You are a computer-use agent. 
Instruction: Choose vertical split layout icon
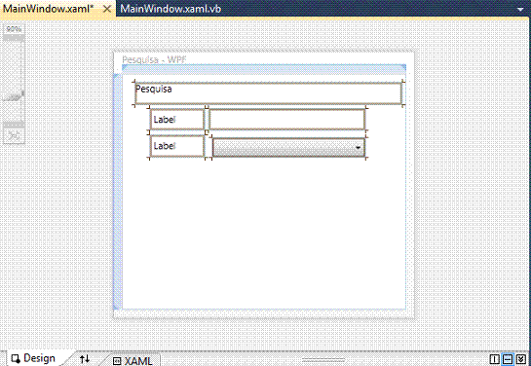point(494,359)
